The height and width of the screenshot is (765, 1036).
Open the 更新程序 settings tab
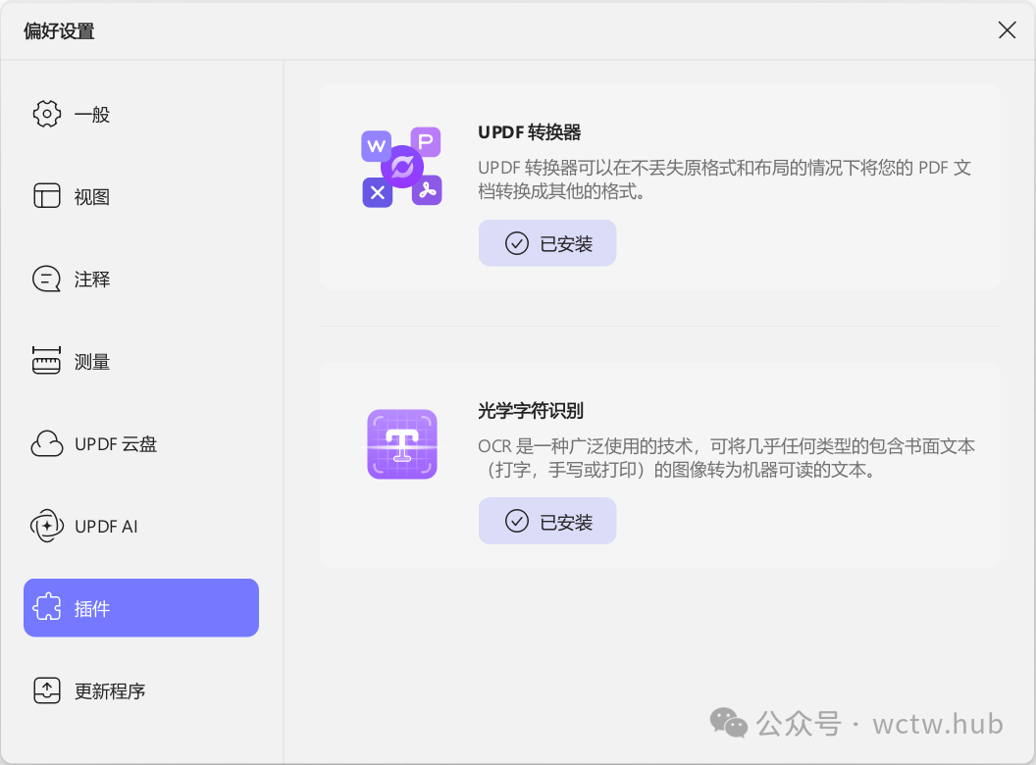coord(140,690)
